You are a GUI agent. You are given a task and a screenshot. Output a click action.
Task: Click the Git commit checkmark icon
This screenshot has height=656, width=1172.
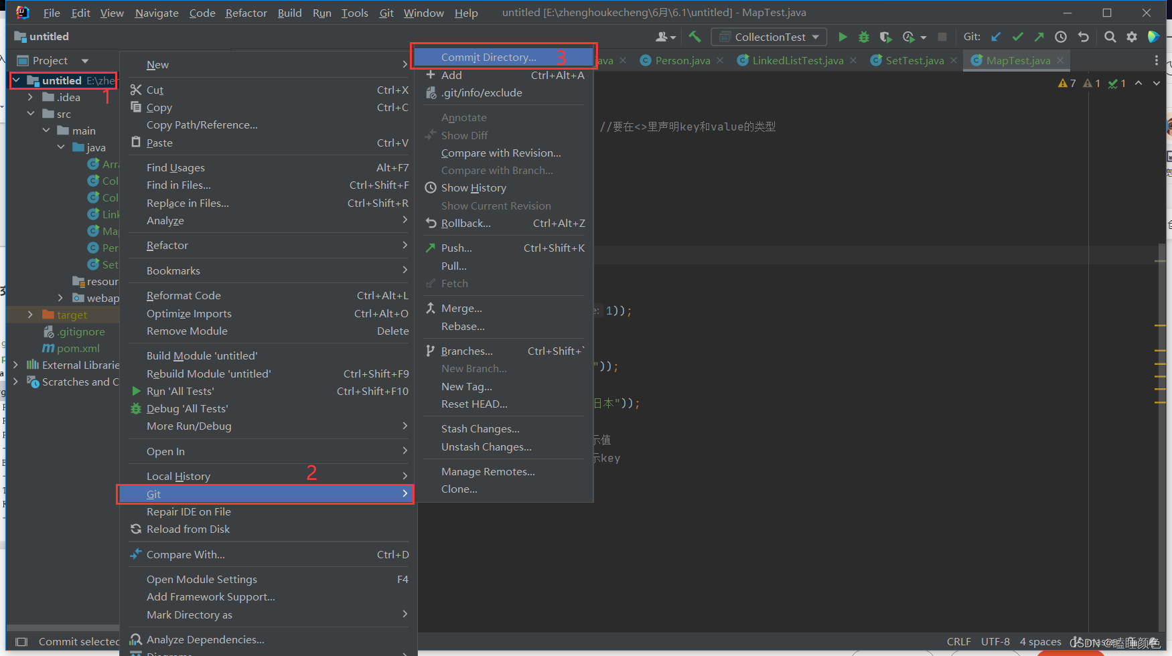click(x=1018, y=37)
